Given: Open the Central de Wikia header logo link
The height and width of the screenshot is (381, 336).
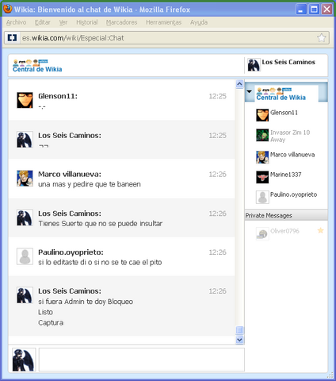Looking at the screenshot, I should pyautogui.click(x=37, y=66).
